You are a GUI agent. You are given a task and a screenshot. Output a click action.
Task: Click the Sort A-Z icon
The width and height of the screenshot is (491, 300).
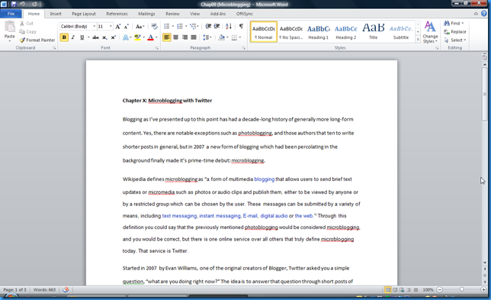229,26
